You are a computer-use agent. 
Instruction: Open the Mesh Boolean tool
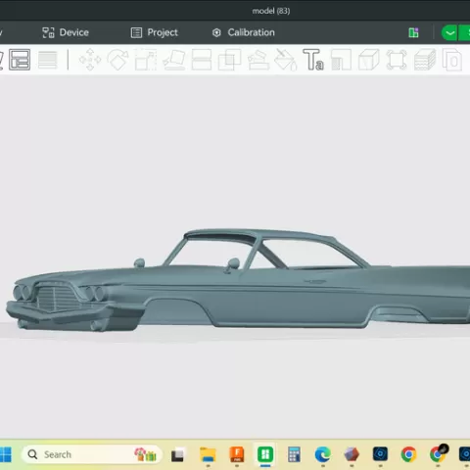pos(229,60)
